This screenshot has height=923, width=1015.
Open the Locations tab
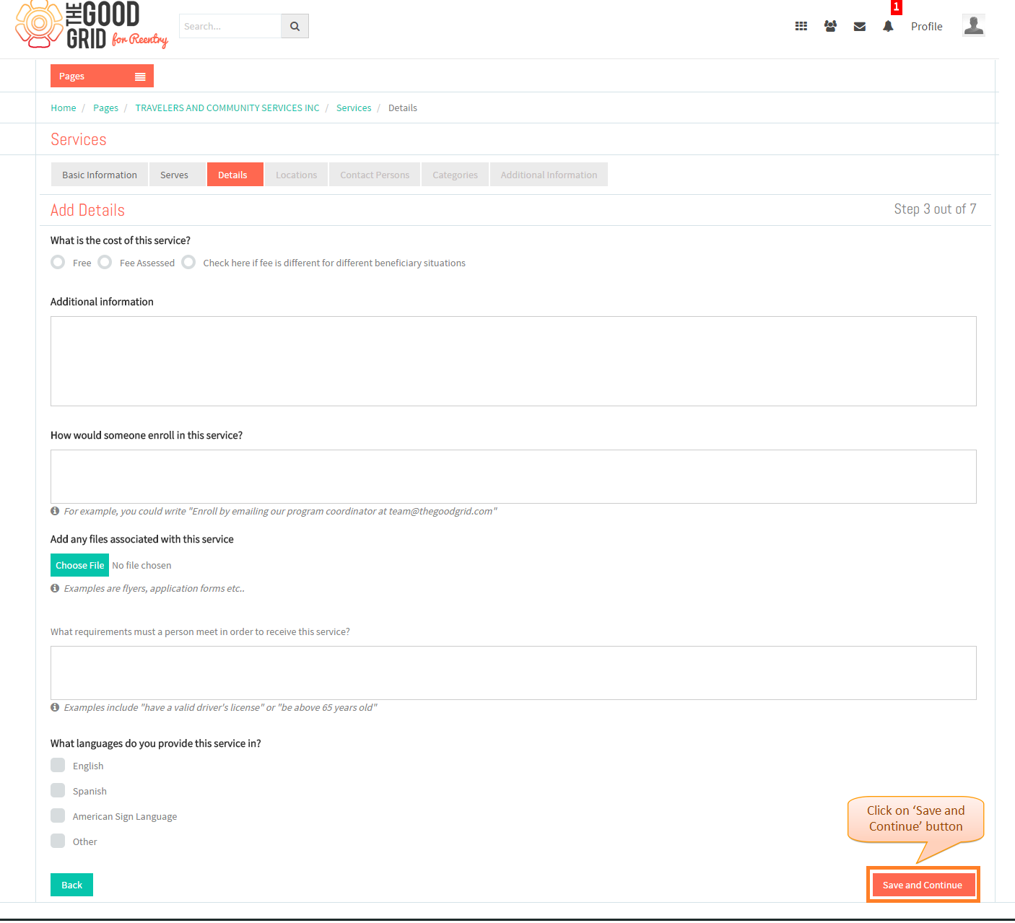click(x=296, y=175)
